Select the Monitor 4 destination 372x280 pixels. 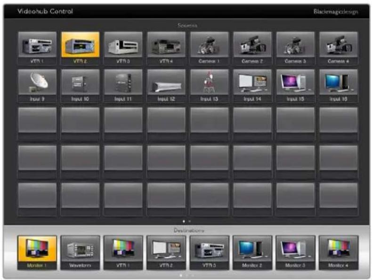click(x=338, y=253)
